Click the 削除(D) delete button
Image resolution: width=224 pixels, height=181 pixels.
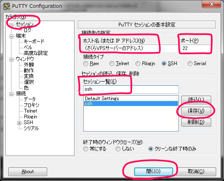[x=196, y=122]
